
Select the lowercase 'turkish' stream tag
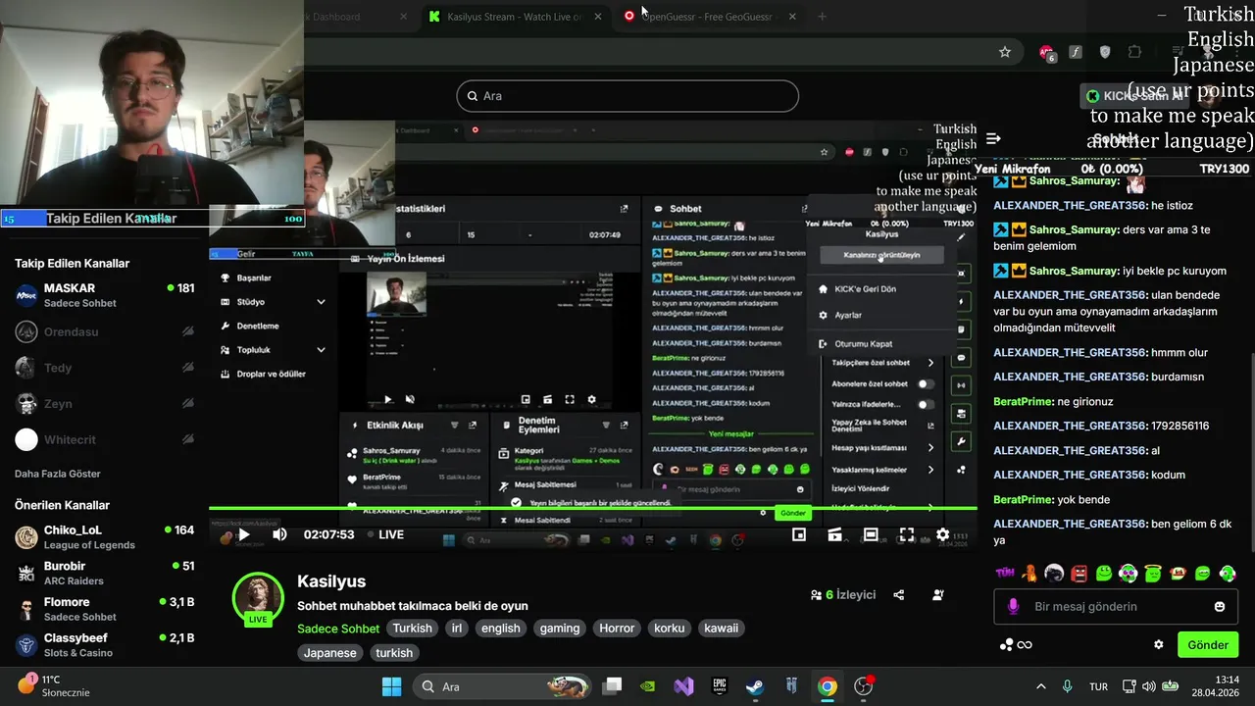(x=394, y=653)
